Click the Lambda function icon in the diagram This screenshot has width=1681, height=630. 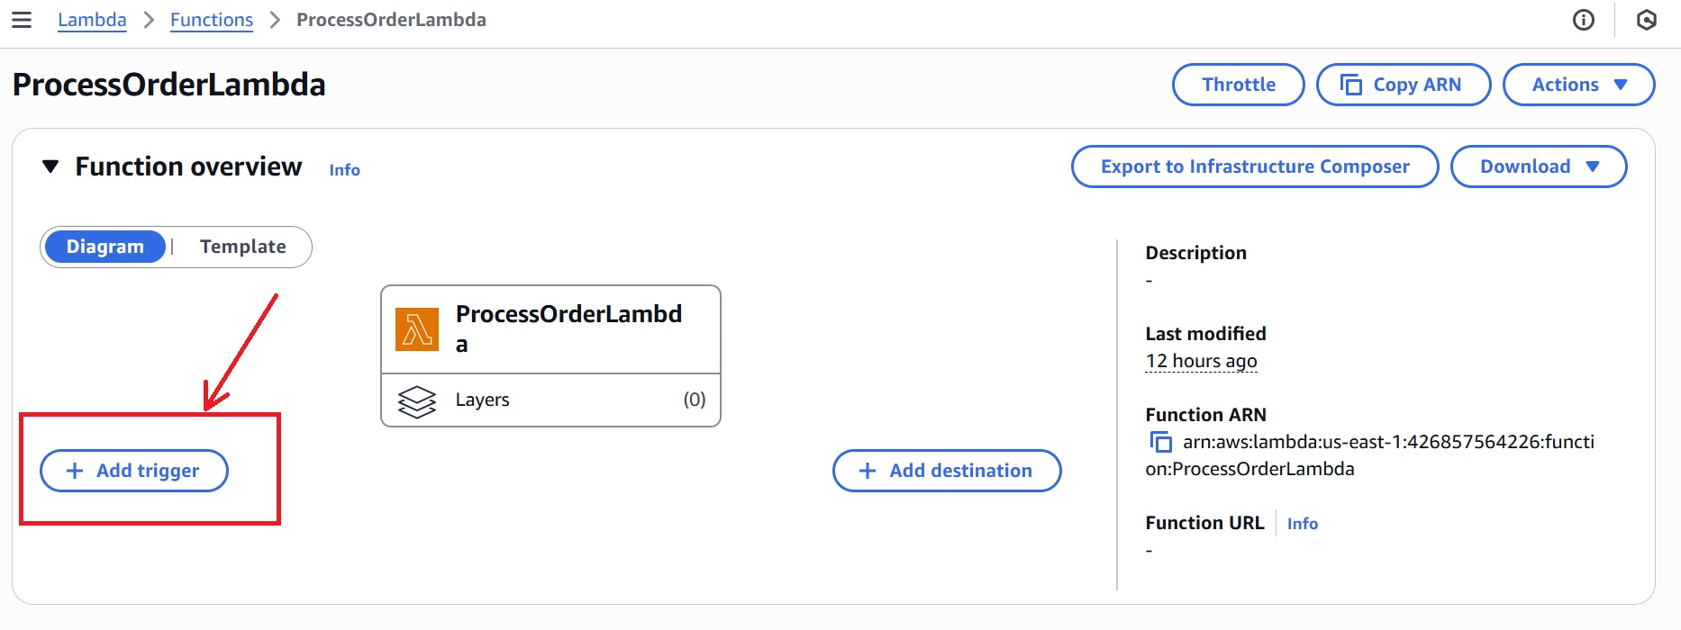tap(416, 329)
